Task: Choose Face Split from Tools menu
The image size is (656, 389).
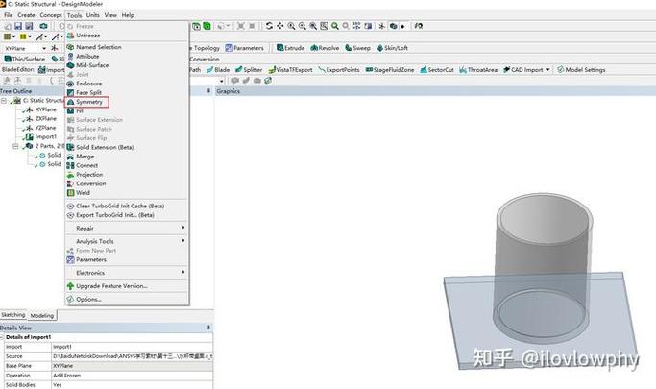Action: 88,93
